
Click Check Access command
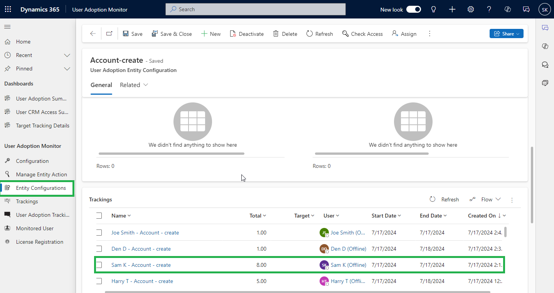coord(362,34)
